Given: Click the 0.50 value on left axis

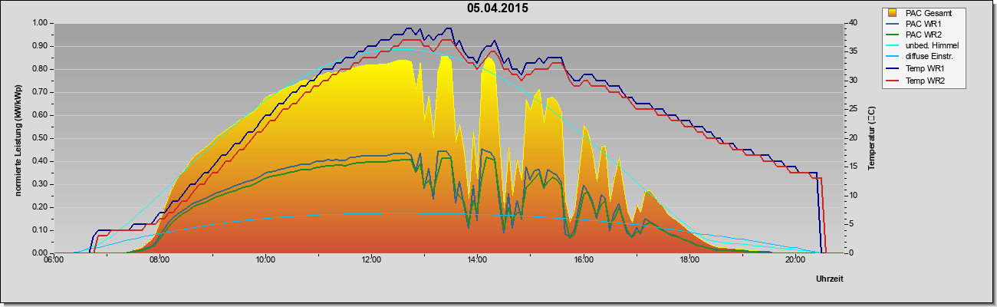Looking at the screenshot, I should tap(40, 138).
